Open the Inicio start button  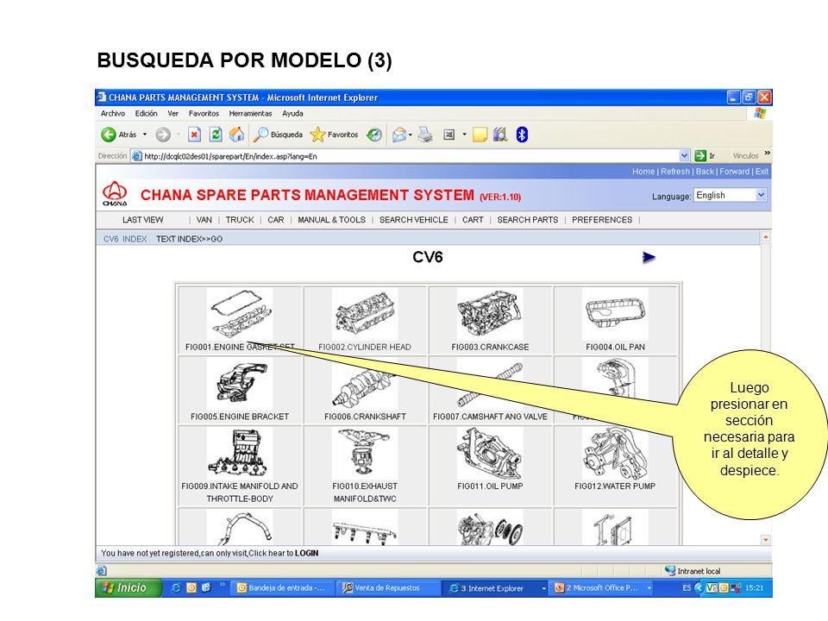(x=128, y=587)
